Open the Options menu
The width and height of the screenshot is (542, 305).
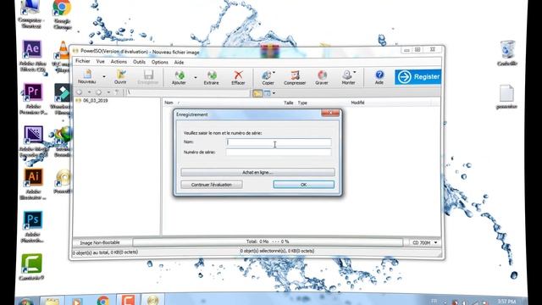(x=160, y=62)
